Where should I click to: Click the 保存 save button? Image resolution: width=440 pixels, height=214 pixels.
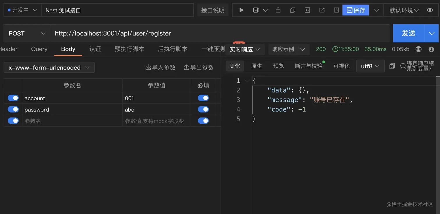[356, 10]
